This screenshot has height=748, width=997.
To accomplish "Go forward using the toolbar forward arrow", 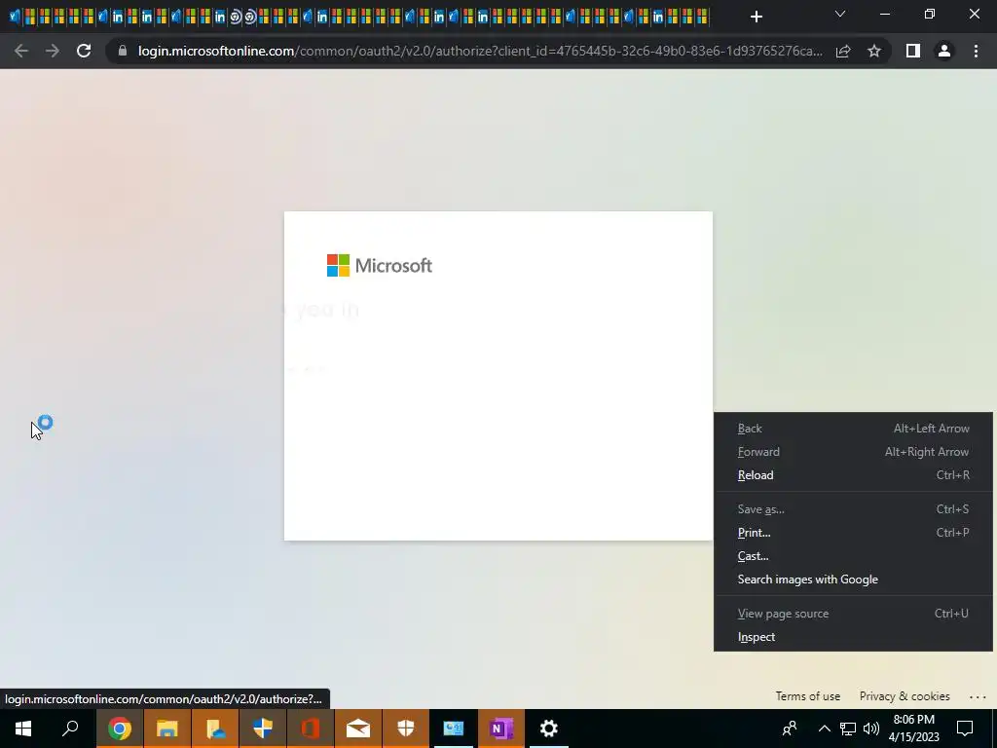I will 53,51.
